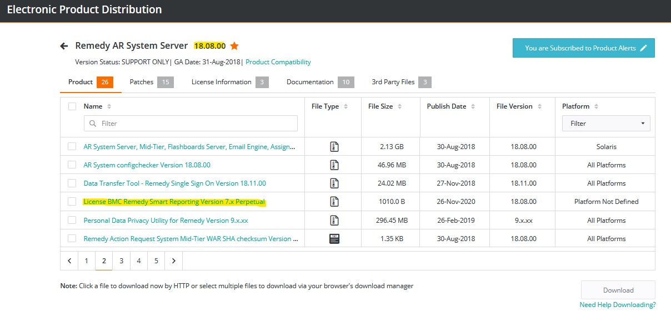Sort by Publish Date column arrows
The width and height of the screenshot is (671, 317).
point(473,106)
